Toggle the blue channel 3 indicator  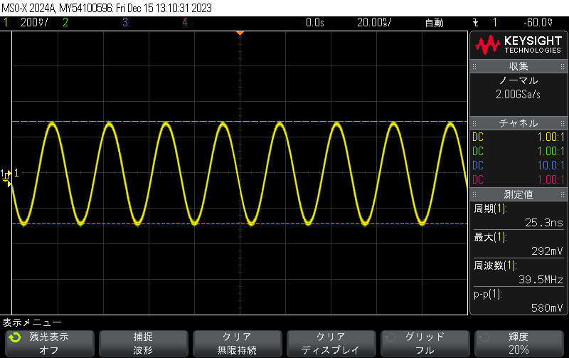[125, 23]
